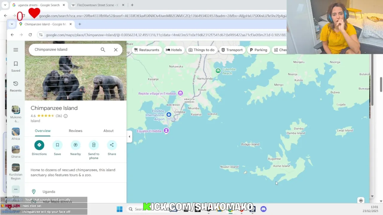Click the magnifier search icon in Maps

click(103, 50)
